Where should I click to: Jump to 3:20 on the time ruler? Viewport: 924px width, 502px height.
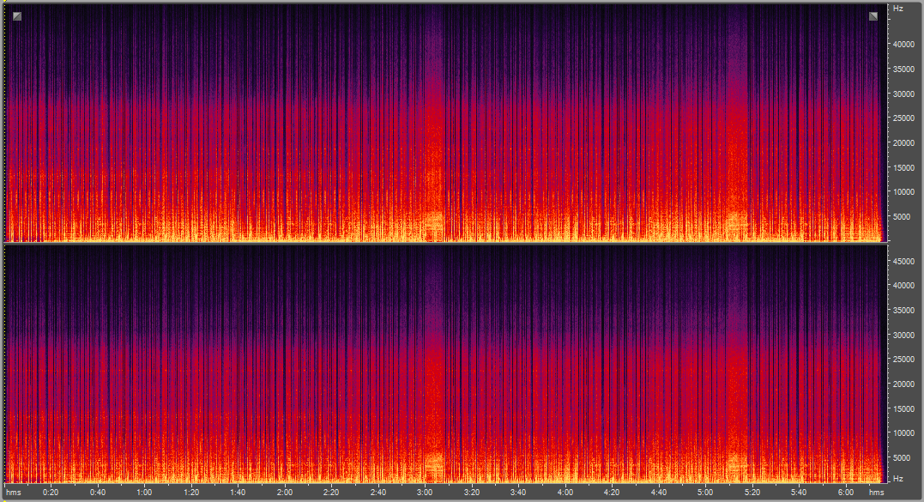pyautogui.click(x=471, y=493)
